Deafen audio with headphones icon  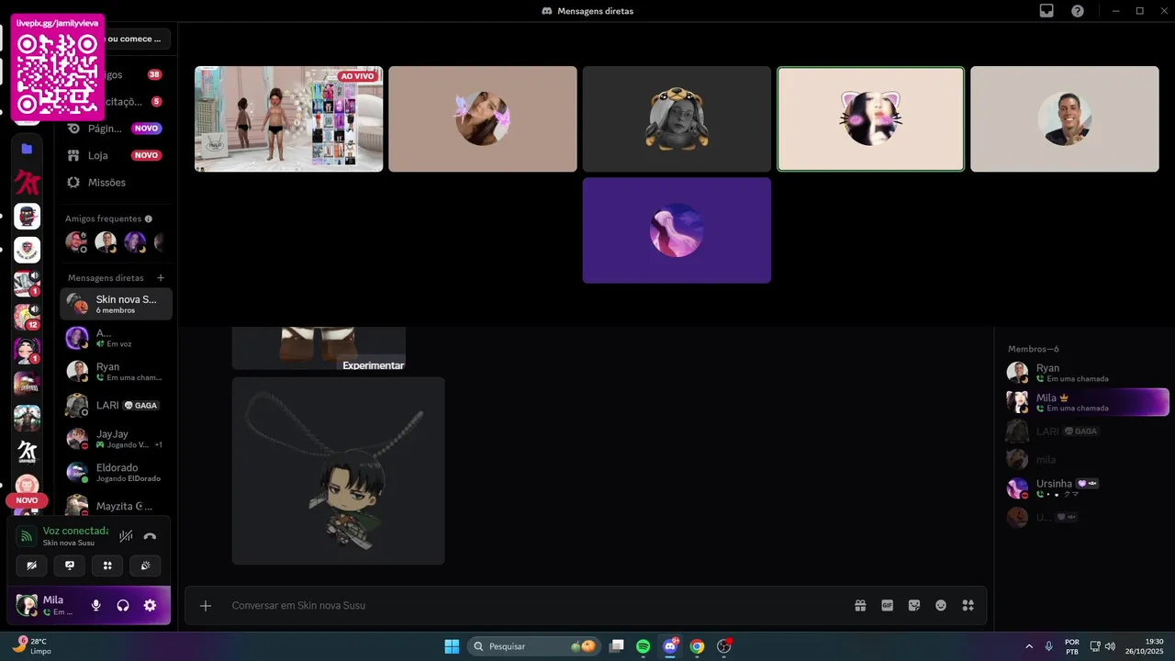(123, 606)
